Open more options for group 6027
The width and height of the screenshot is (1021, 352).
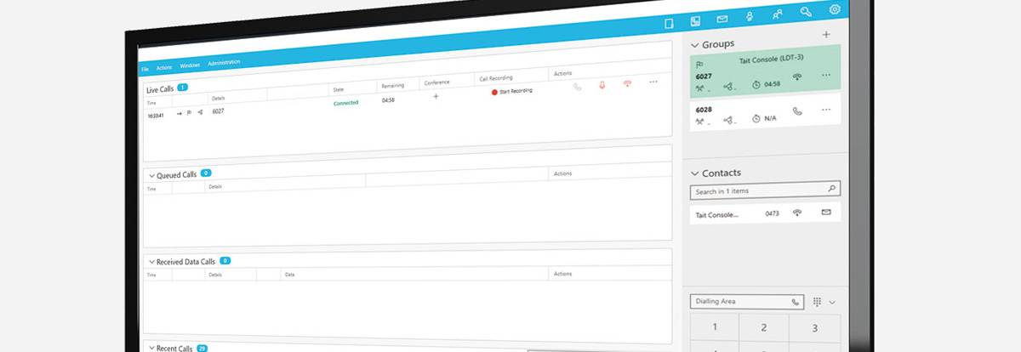pos(825,76)
